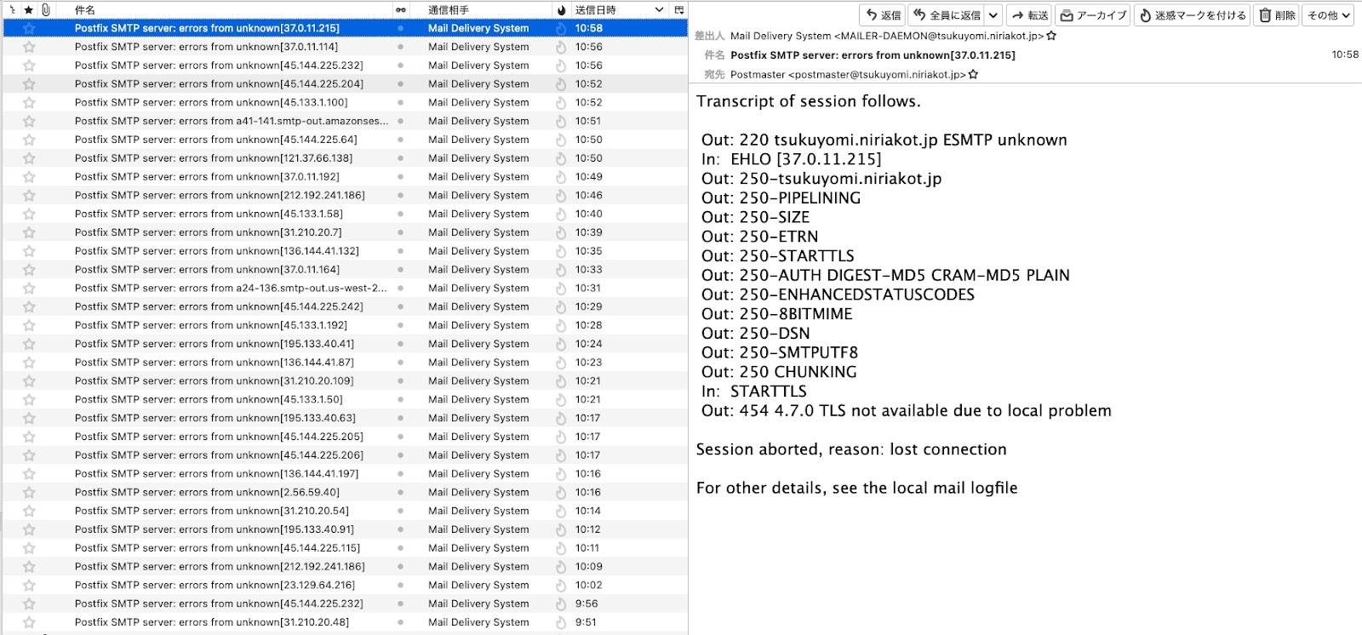Toggle read dot for unknown[136.144.41.132] message
Image resolution: width=1362 pixels, height=635 pixels.
click(x=400, y=251)
